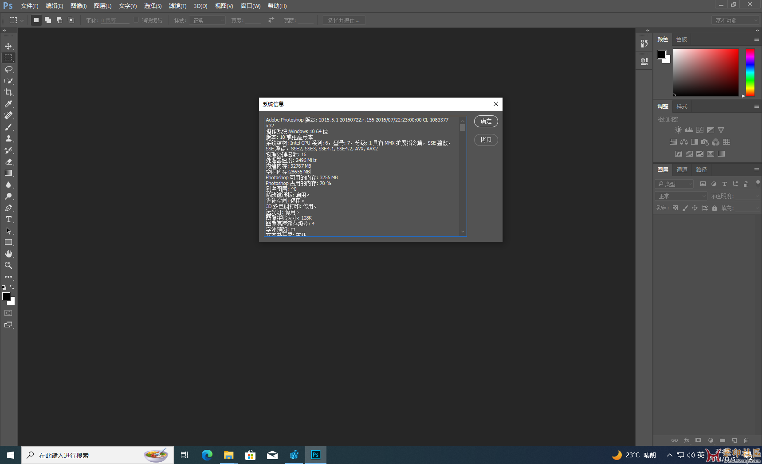Select the Eyedropper tool

click(x=8, y=104)
